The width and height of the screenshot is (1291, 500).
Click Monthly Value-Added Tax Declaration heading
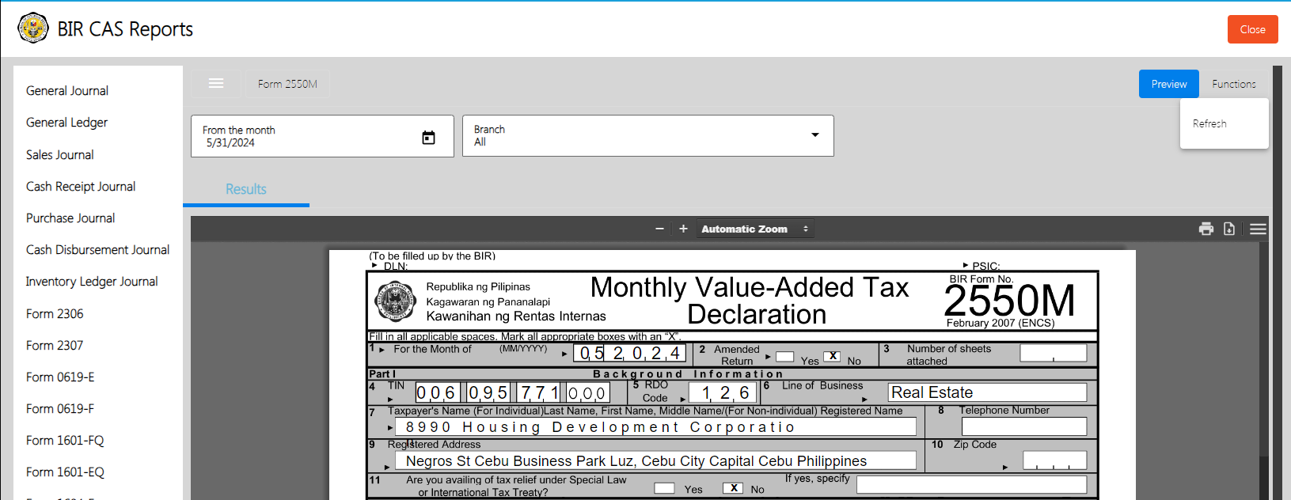coord(750,301)
